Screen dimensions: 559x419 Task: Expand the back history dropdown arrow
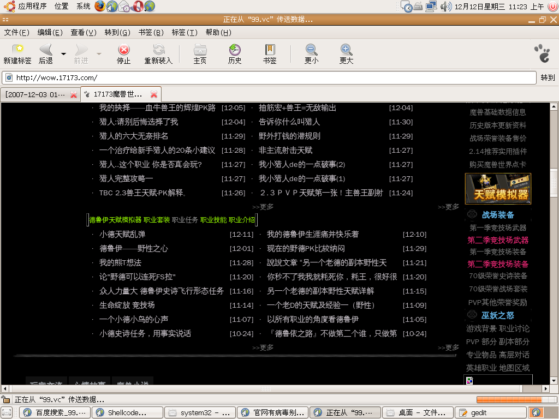tap(63, 54)
